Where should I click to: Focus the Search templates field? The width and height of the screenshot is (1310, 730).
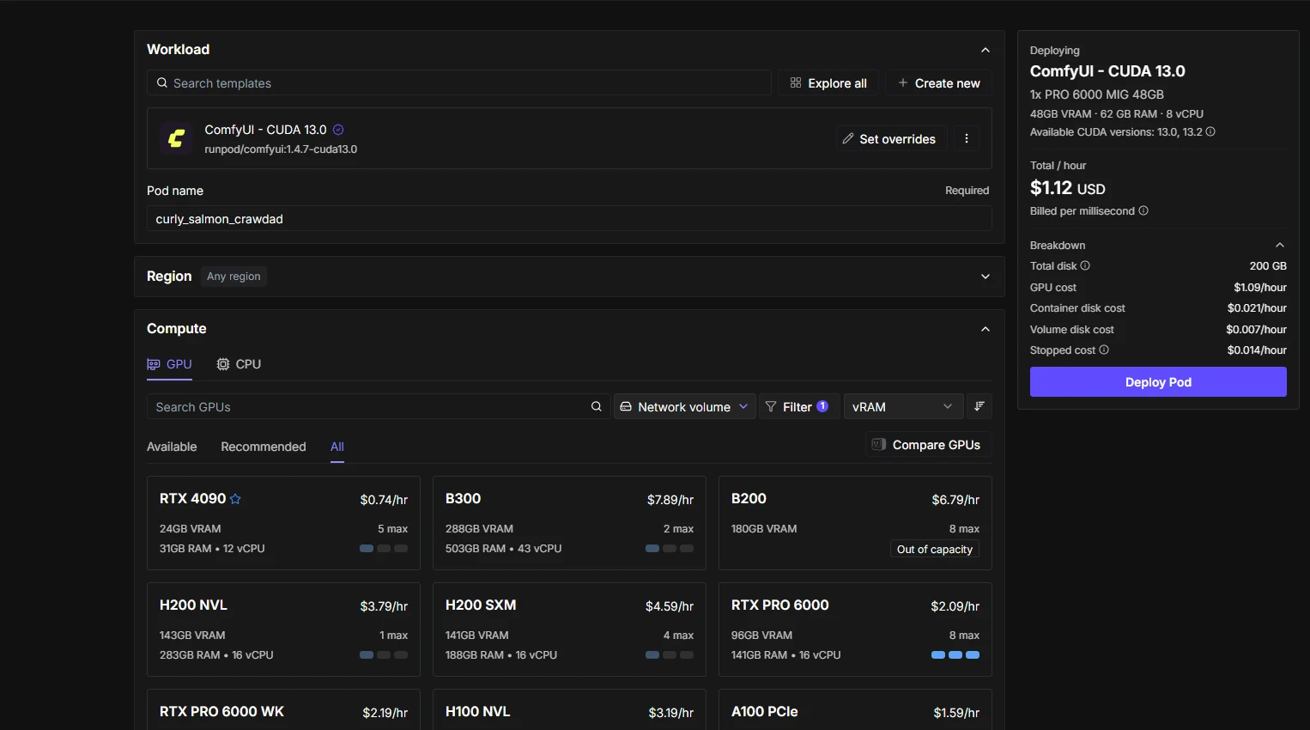coord(459,83)
